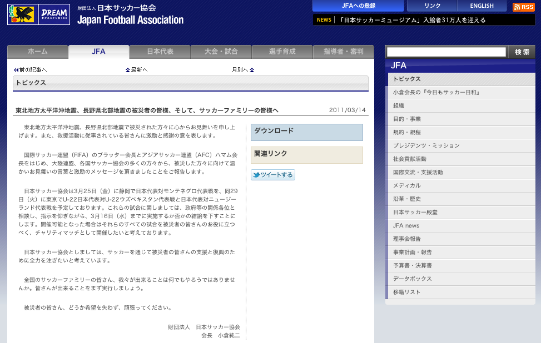Open 移籍リスト in the sidebar
This screenshot has width=541, height=343.
coord(406,292)
